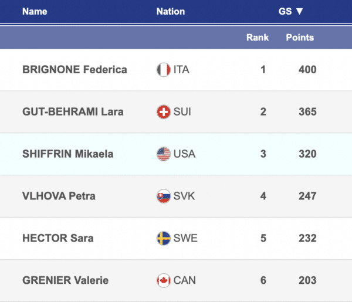The image size is (352, 302).
Task: Click the Nation column header
Action: coord(171,11)
